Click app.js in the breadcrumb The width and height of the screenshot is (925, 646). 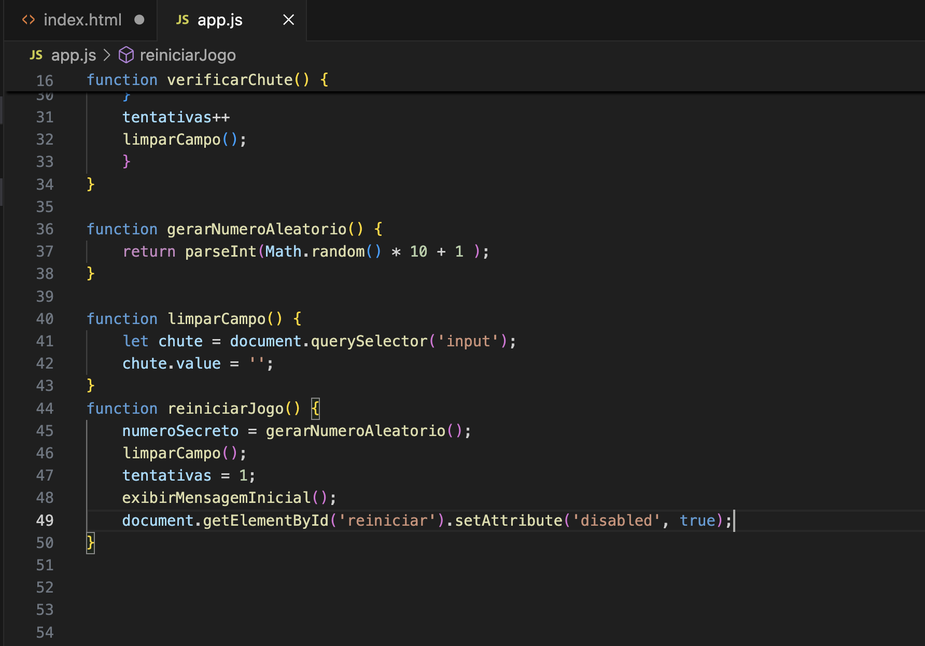pyautogui.click(x=74, y=55)
